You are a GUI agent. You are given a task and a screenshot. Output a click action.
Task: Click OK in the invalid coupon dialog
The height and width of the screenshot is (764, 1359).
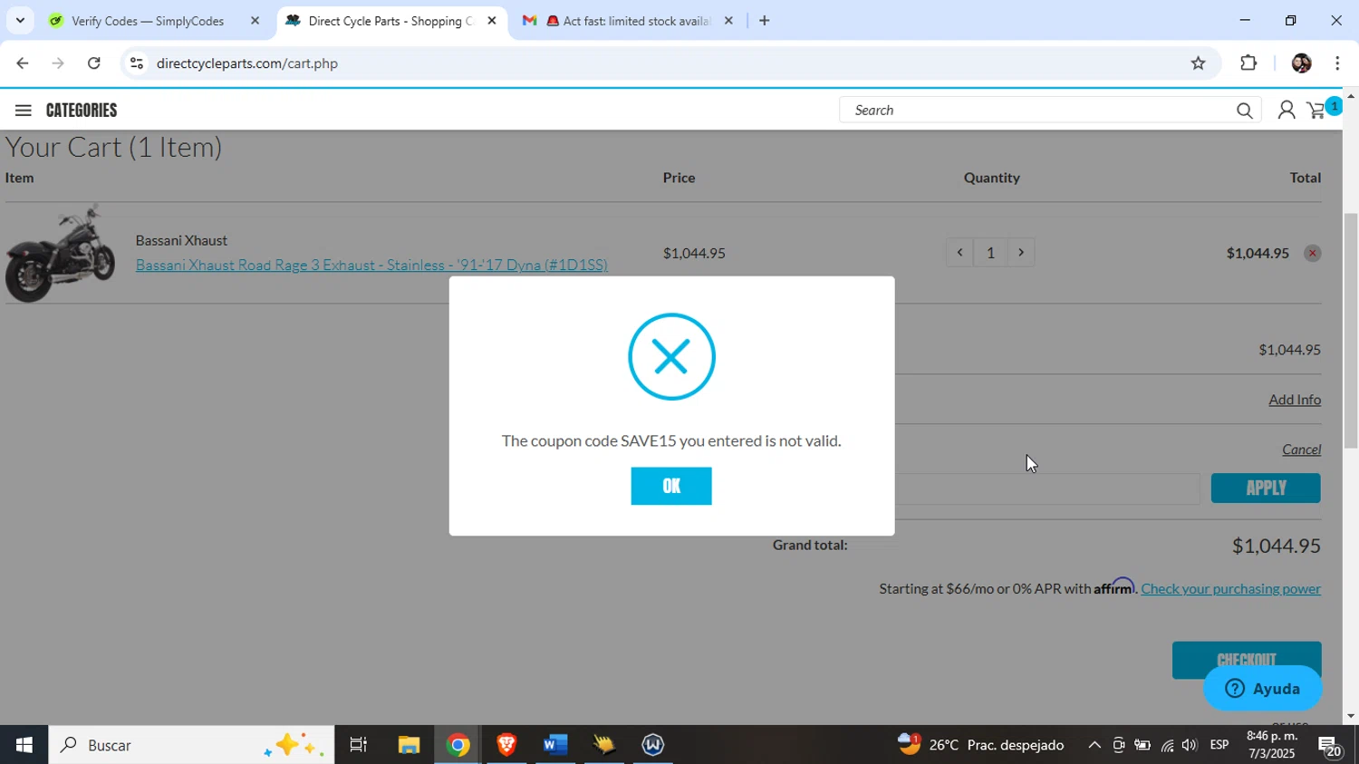[670, 487]
